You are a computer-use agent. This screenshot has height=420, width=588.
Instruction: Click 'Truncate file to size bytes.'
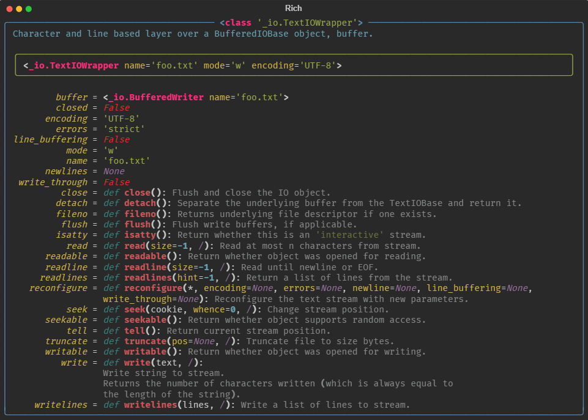[x=320, y=342]
